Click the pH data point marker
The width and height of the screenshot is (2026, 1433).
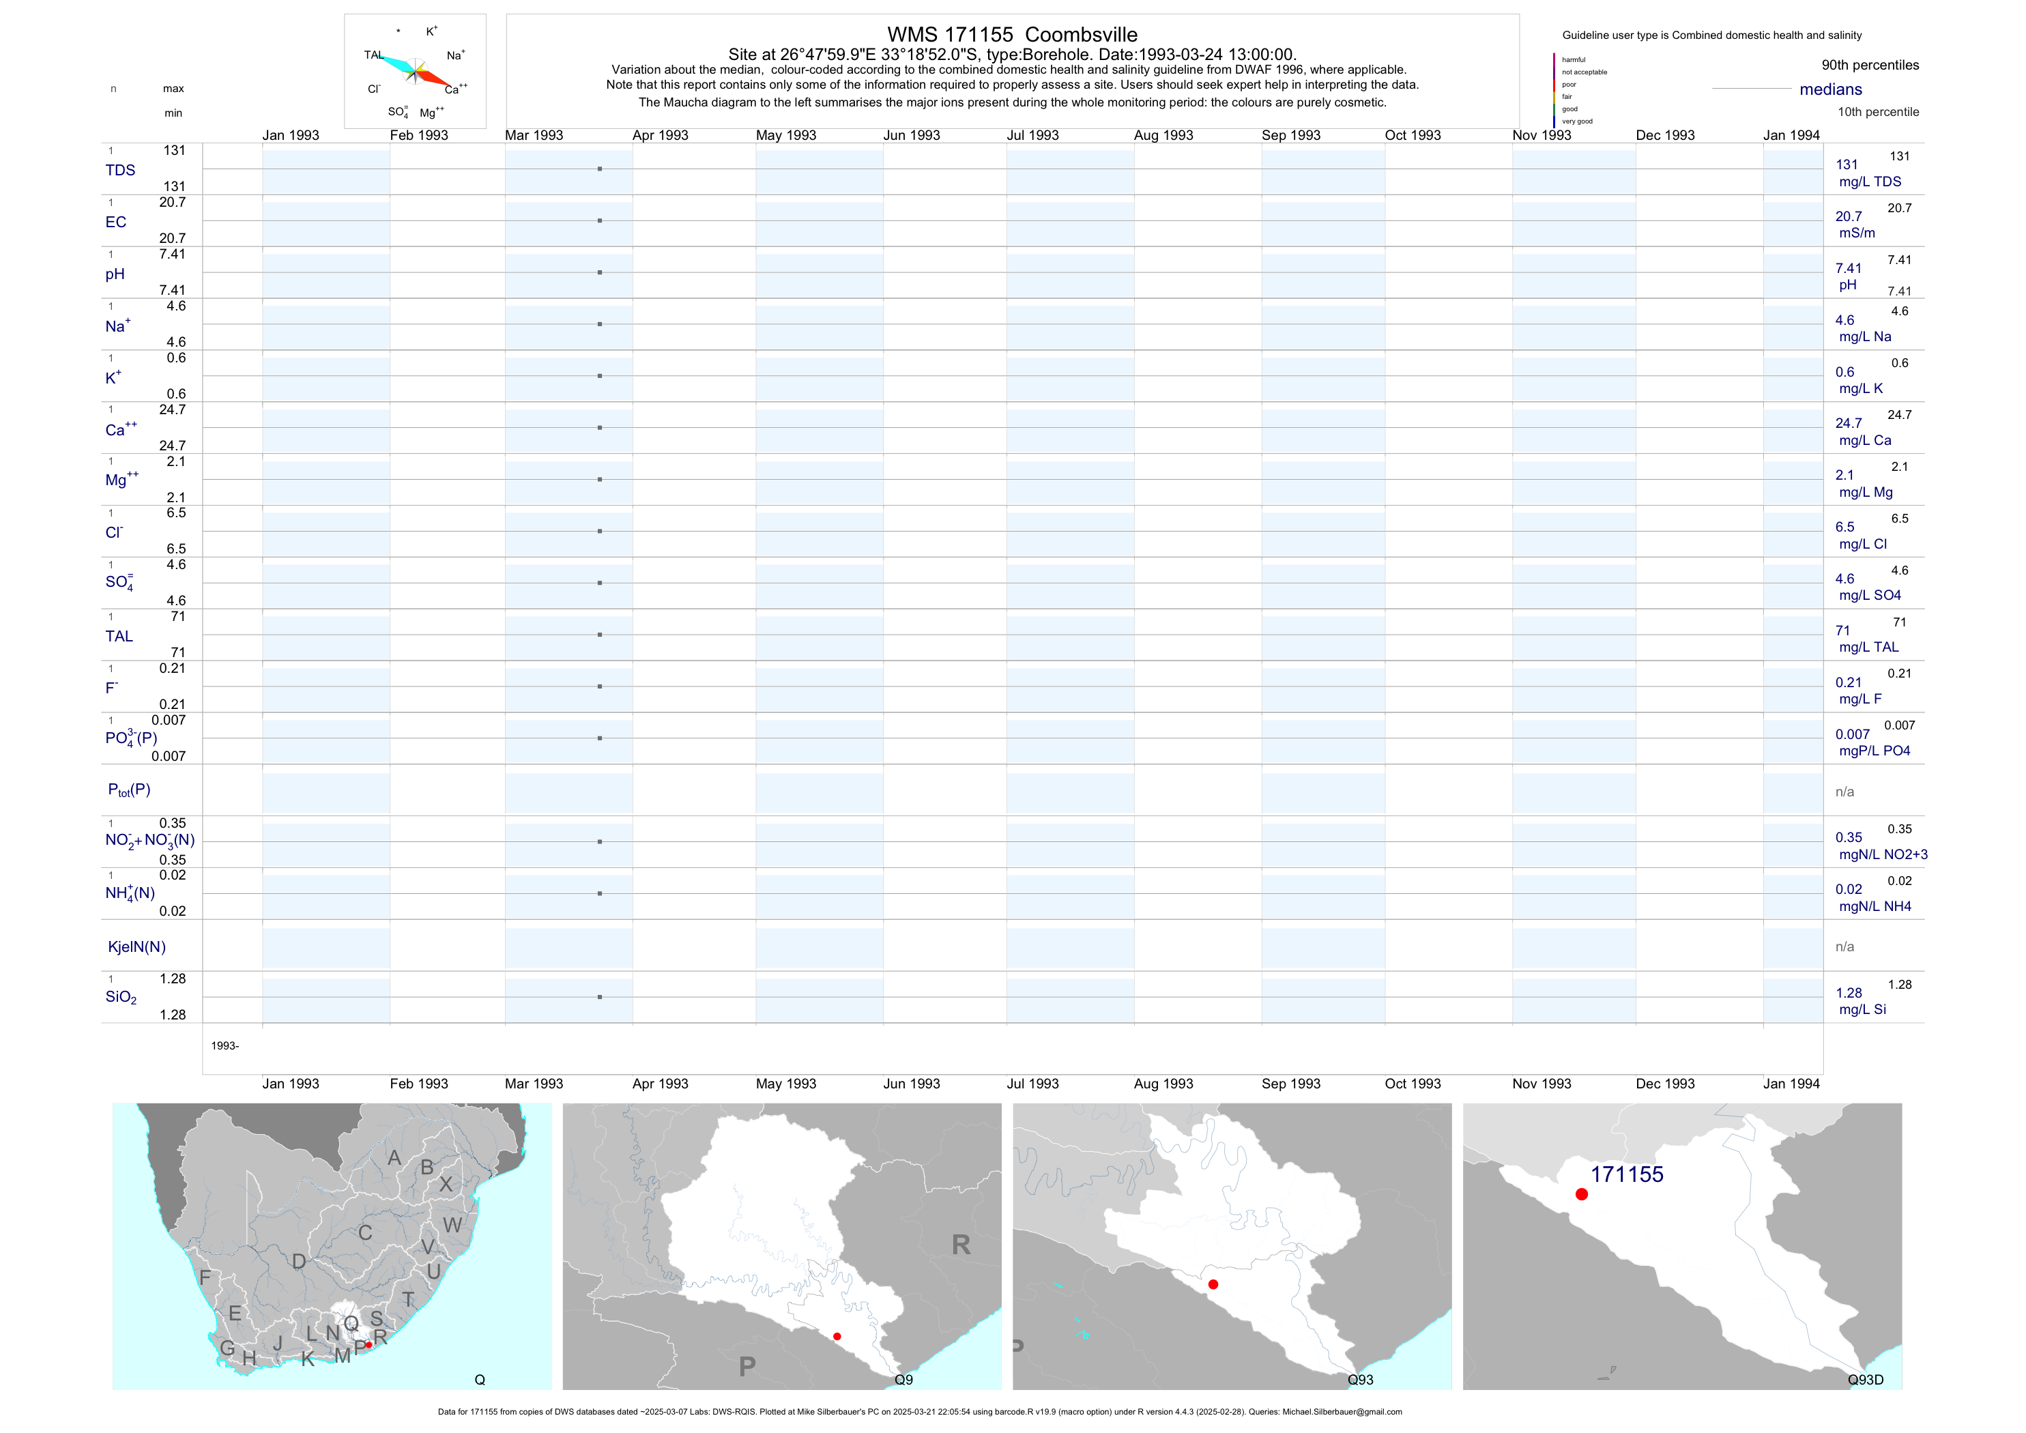[600, 273]
